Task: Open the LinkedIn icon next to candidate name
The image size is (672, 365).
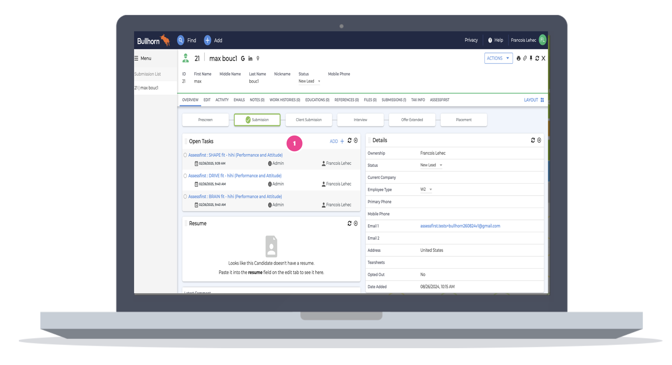Action: pos(250,59)
